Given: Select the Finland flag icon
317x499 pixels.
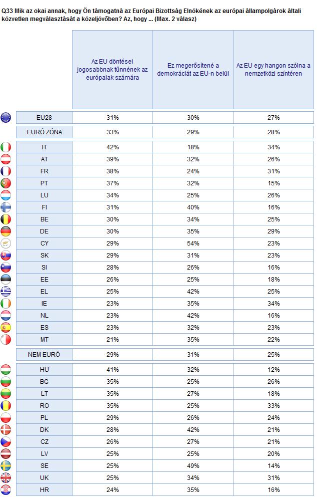Looking at the screenshot, I should coord(5,207).
